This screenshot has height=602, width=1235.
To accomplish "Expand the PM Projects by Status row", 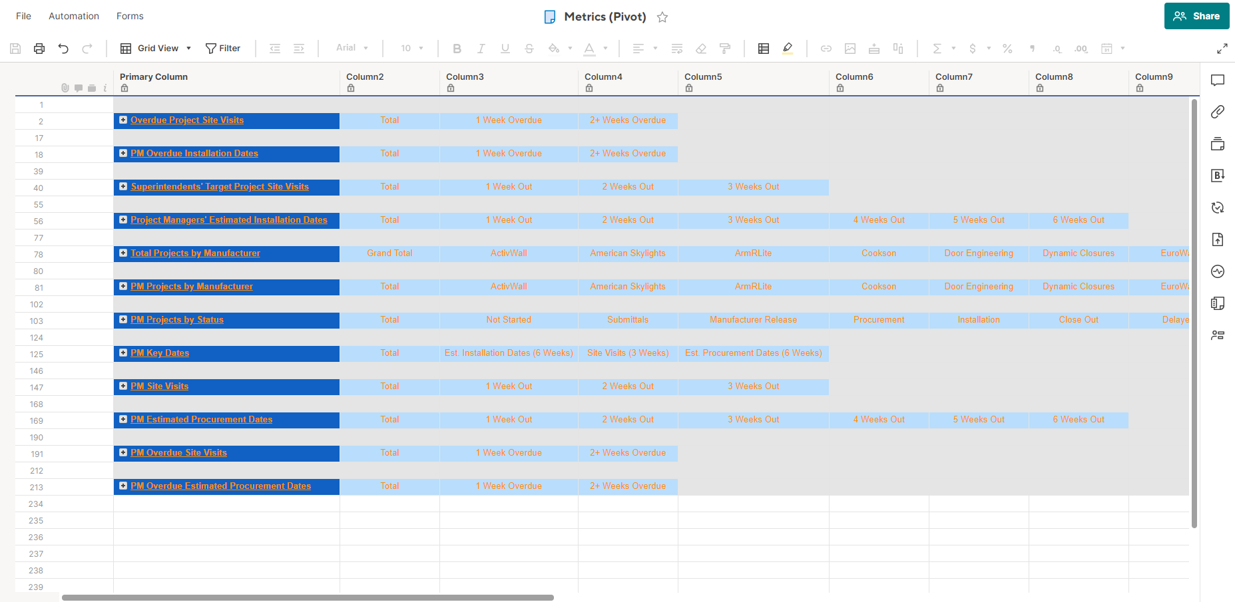I will coord(123,319).
